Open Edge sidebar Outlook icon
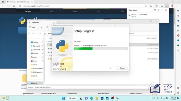 pyautogui.click(x=178, y=40)
